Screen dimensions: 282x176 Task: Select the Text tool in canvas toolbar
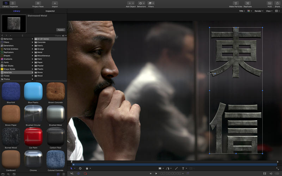(x=183, y=169)
